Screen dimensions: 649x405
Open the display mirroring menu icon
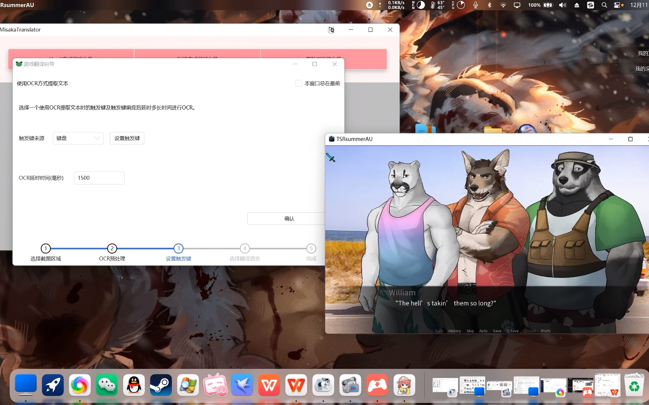pyautogui.click(x=517, y=5)
